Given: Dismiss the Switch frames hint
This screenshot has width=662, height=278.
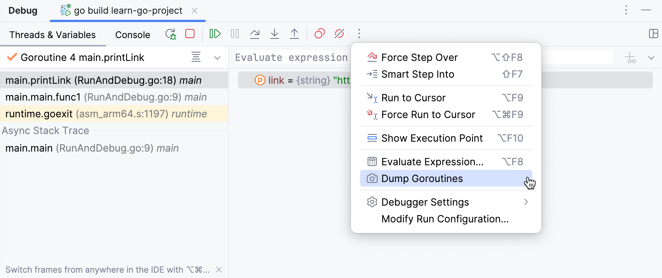Looking at the screenshot, I should coord(219,270).
